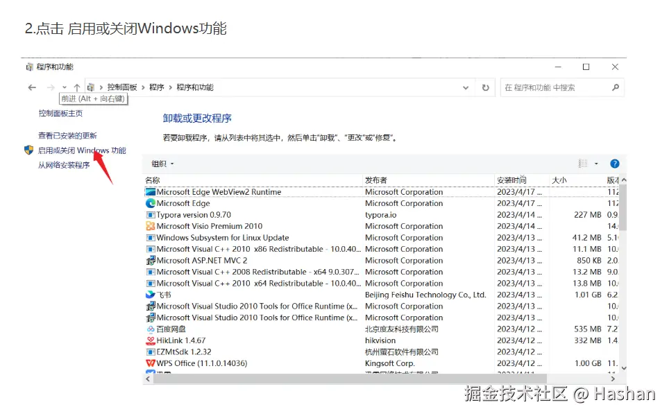Click Beijing Feishu Technology Co., Ltd. cell
The height and width of the screenshot is (416, 669).
pos(425,295)
